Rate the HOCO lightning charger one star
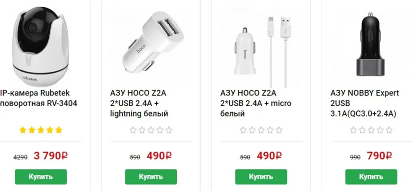The width and height of the screenshot is (420, 191). [133, 130]
